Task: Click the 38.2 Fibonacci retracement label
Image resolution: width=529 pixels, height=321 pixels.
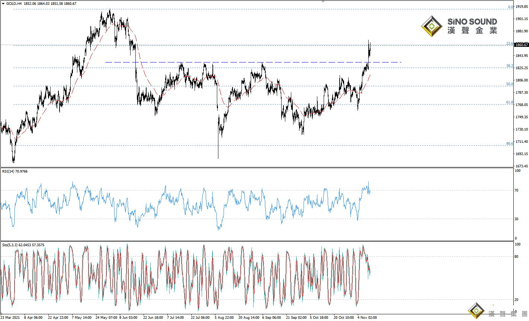Action: 509,66
